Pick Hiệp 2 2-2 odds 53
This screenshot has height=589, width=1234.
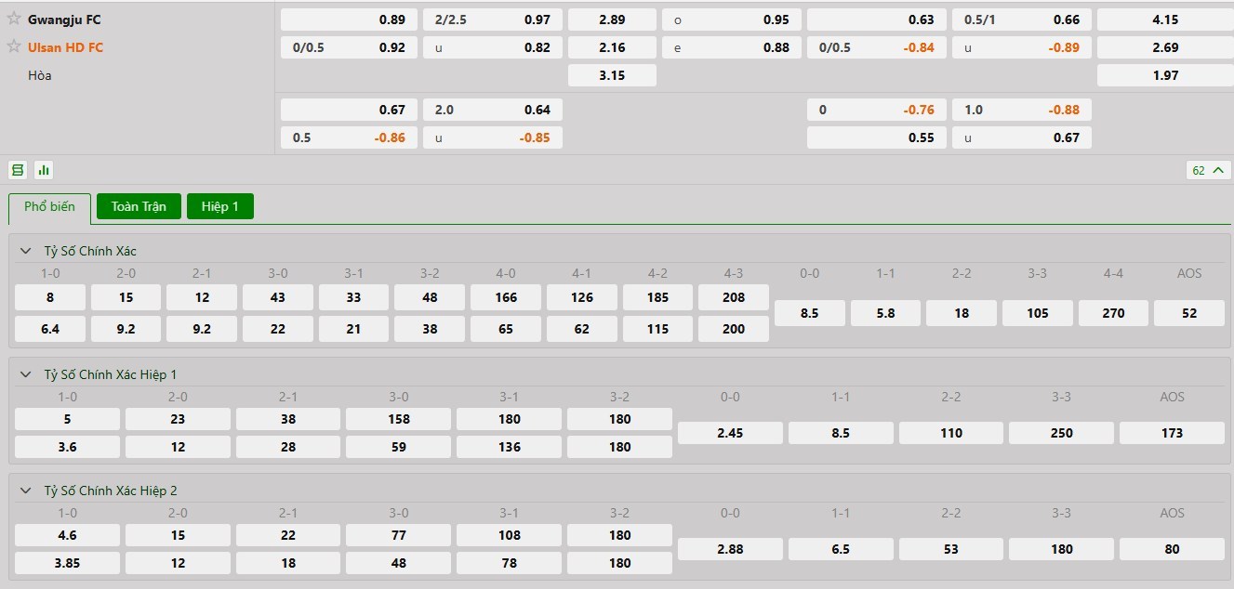pos(951,549)
